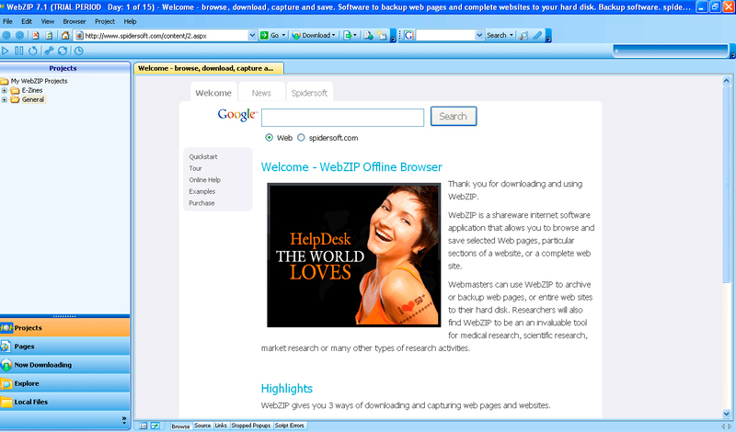Click the highlighter pen icon

537,35
